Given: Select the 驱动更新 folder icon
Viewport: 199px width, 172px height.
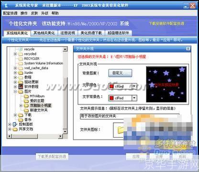Looking at the screenshot, I should [21, 82].
